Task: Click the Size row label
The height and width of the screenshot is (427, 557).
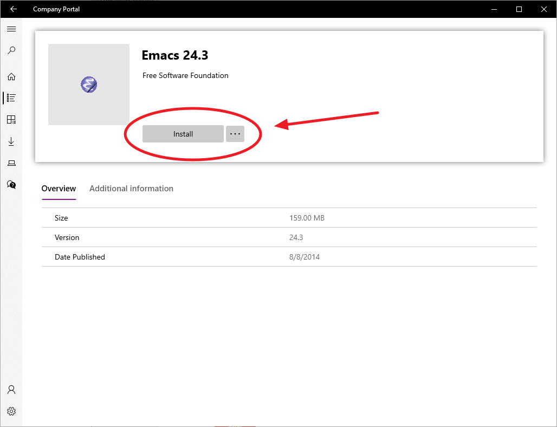Action: [61, 218]
